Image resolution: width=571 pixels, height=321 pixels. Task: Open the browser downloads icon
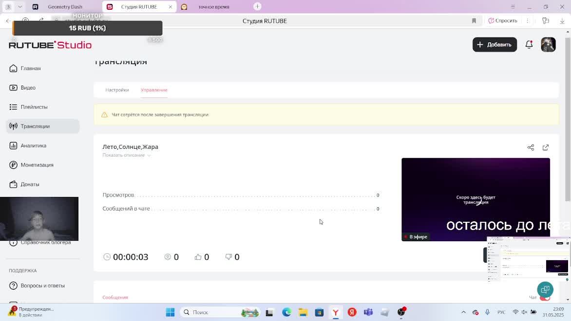[x=562, y=21]
